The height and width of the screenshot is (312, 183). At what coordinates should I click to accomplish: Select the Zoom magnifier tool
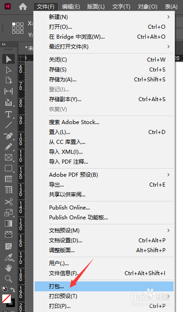(x=9, y=279)
